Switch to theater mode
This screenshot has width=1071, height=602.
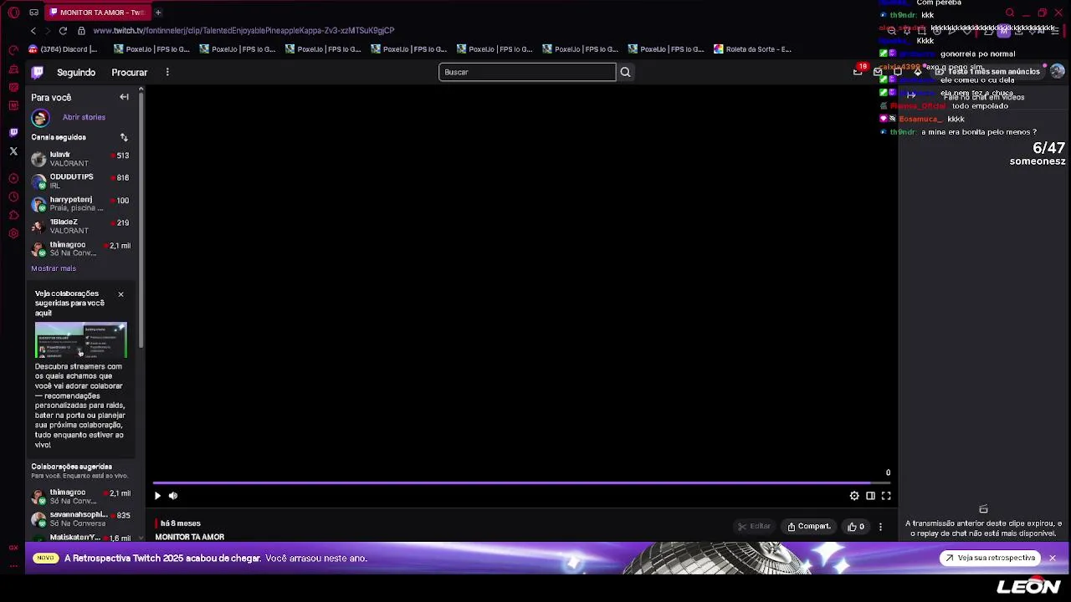coord(870,496)
